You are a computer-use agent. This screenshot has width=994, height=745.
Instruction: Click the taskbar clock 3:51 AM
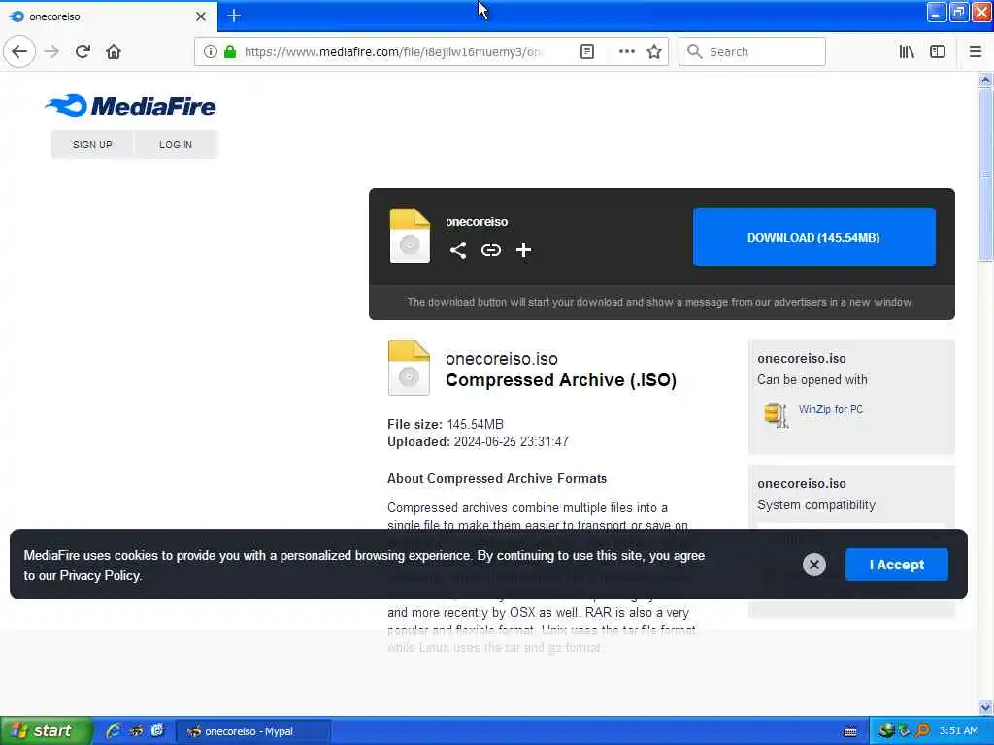point(958,731)
